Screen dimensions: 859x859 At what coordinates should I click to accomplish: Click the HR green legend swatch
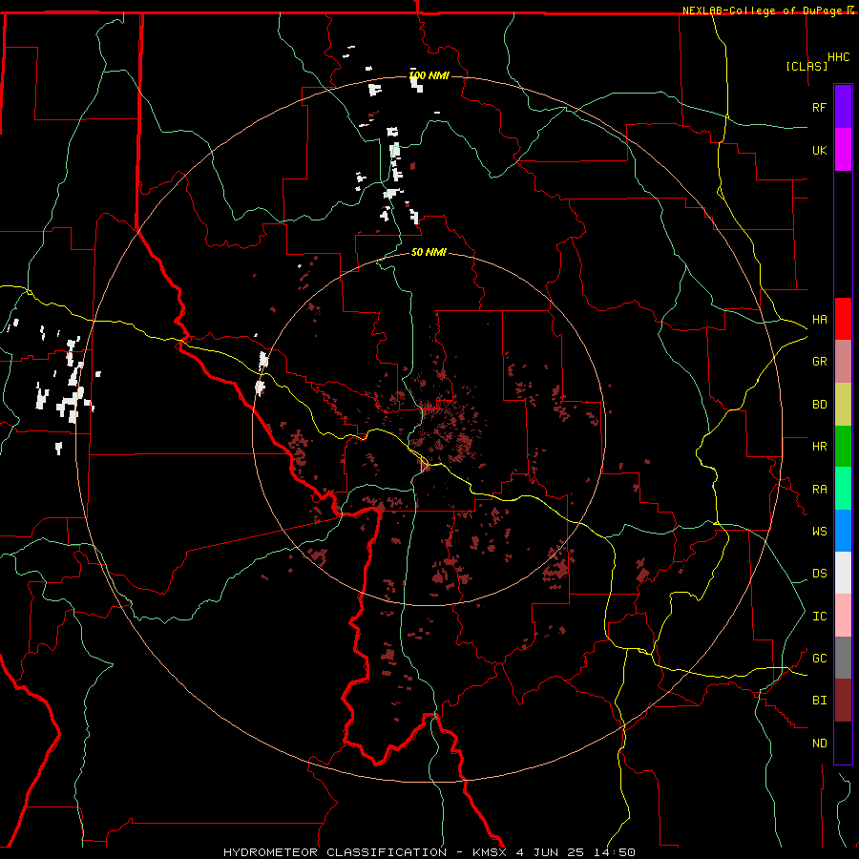pyautogui.click(x=843, y=446)
